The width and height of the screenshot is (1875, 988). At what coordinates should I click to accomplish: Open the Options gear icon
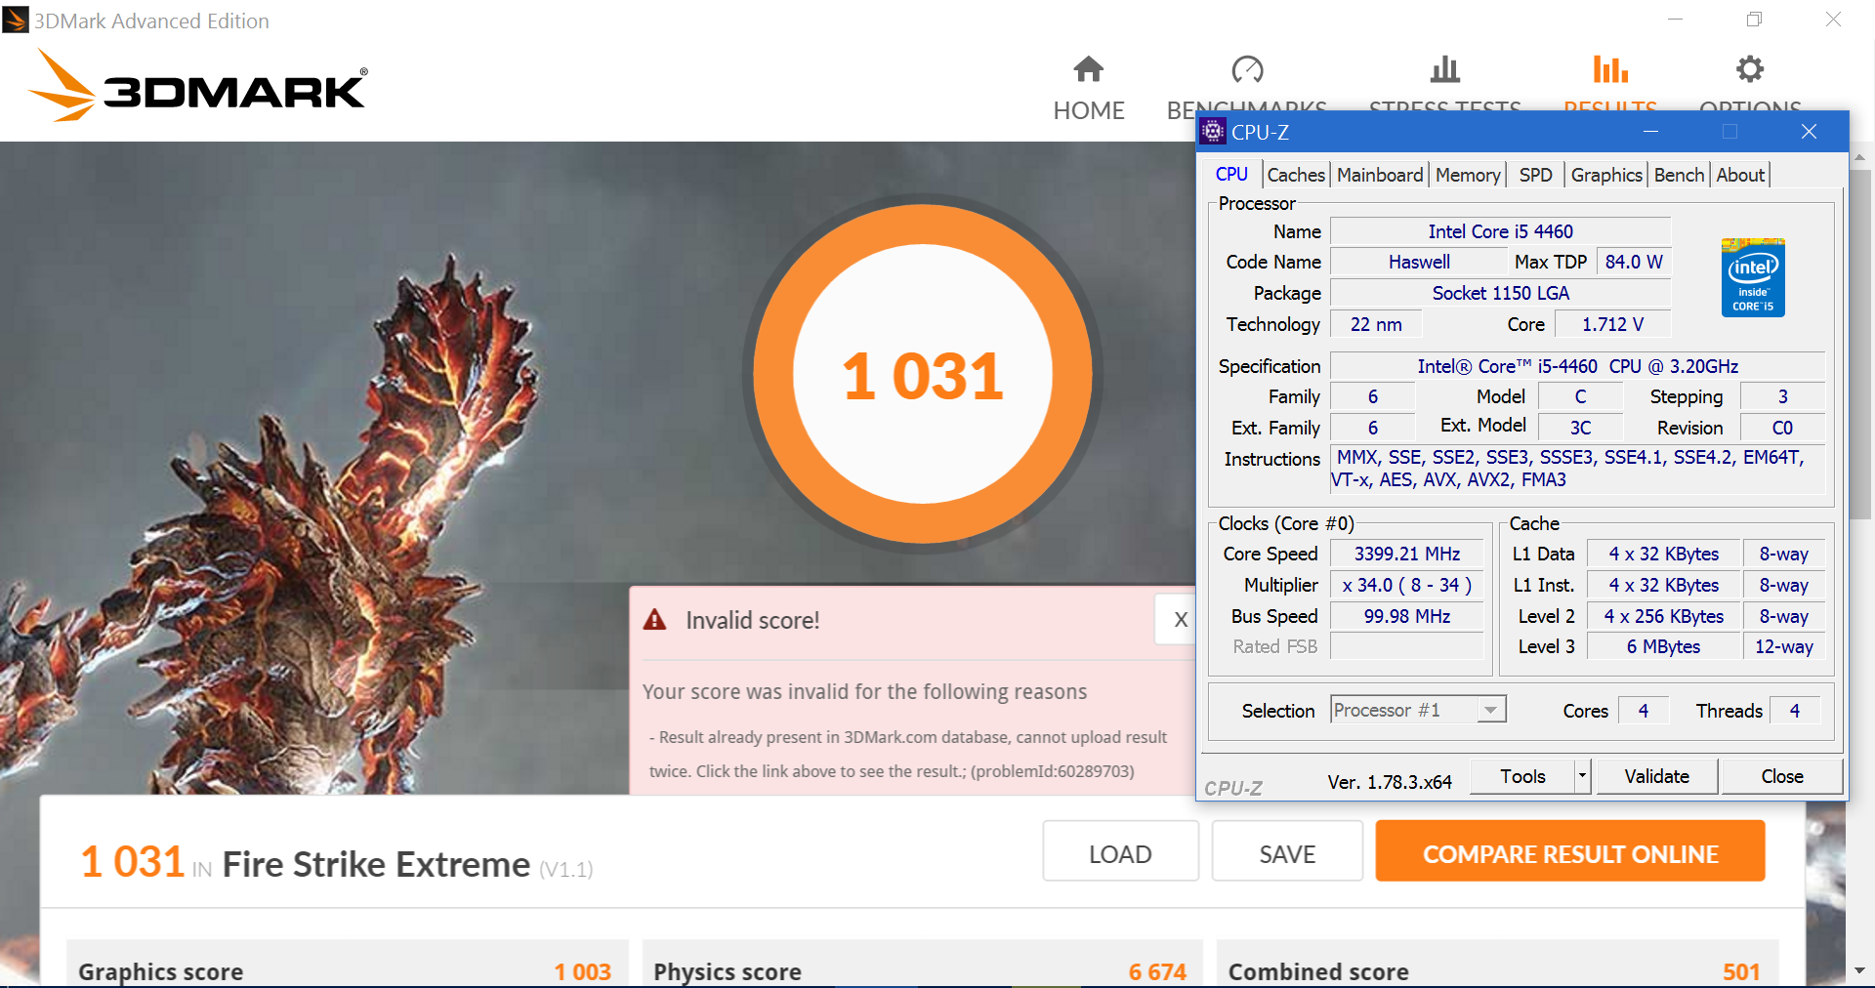coord(1750,69)
